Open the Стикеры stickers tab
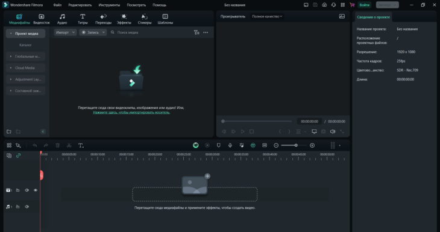This screenshot has height=232, width=440. pos(145,19)
